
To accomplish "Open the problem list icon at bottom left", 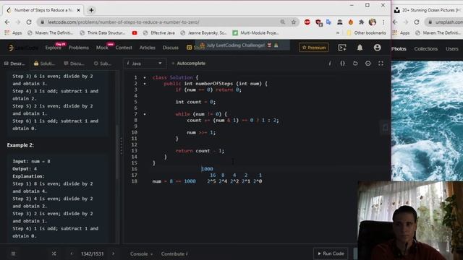I will [13, 253].
